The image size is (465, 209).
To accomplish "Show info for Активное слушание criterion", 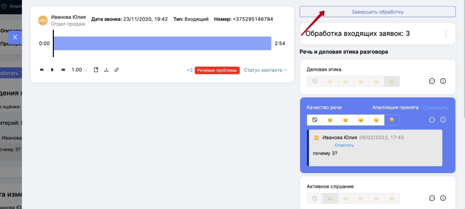I will (x=443, y=198).
